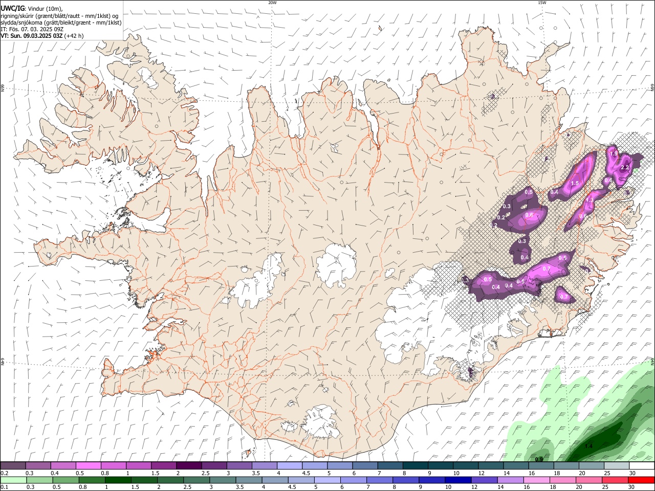655x491 pixels.
Task: Click the '0.1' label in the rain legend row
Action: tap(4, 487)
